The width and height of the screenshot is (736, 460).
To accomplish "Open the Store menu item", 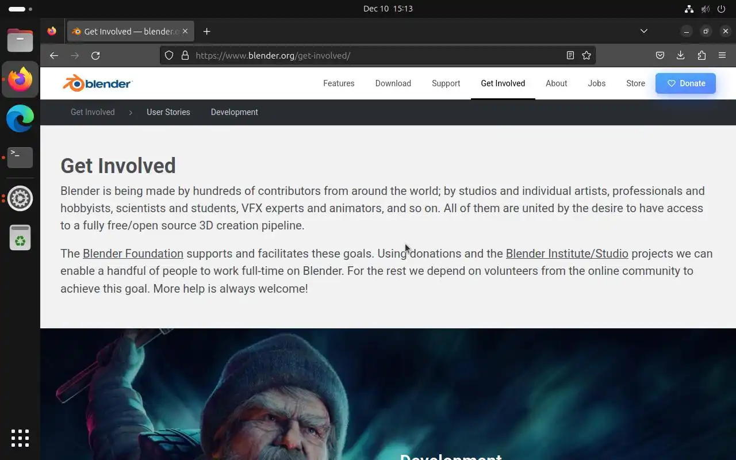I will 635,83.
